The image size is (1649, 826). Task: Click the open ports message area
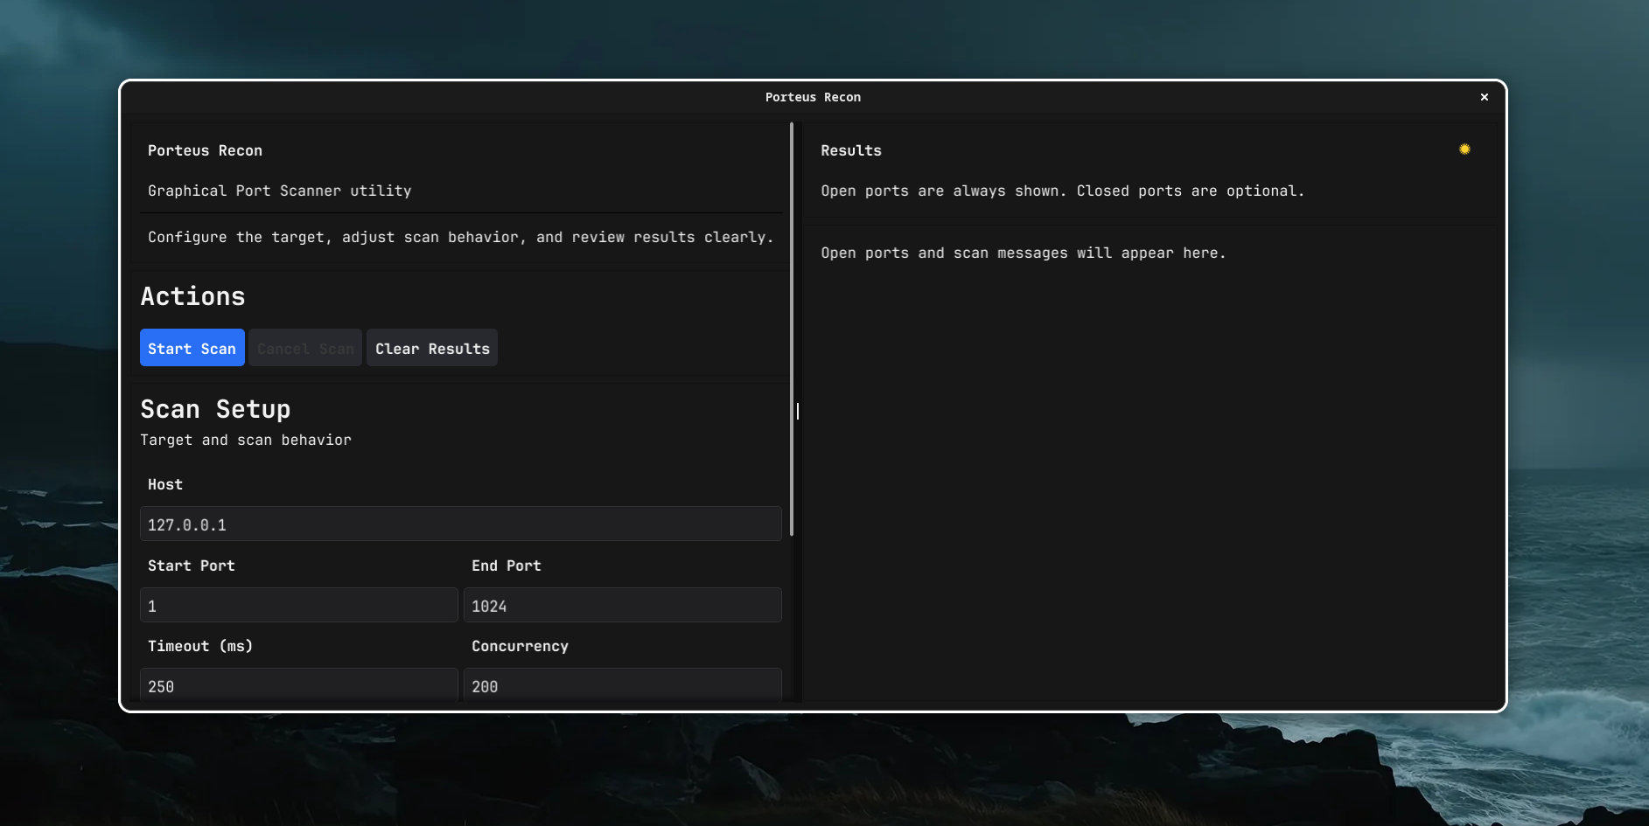[x=1023, y=253]
